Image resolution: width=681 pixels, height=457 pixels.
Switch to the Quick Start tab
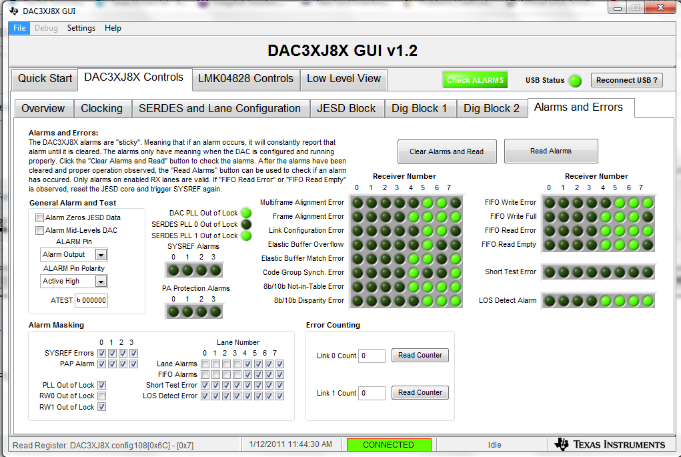coord(45,79)
